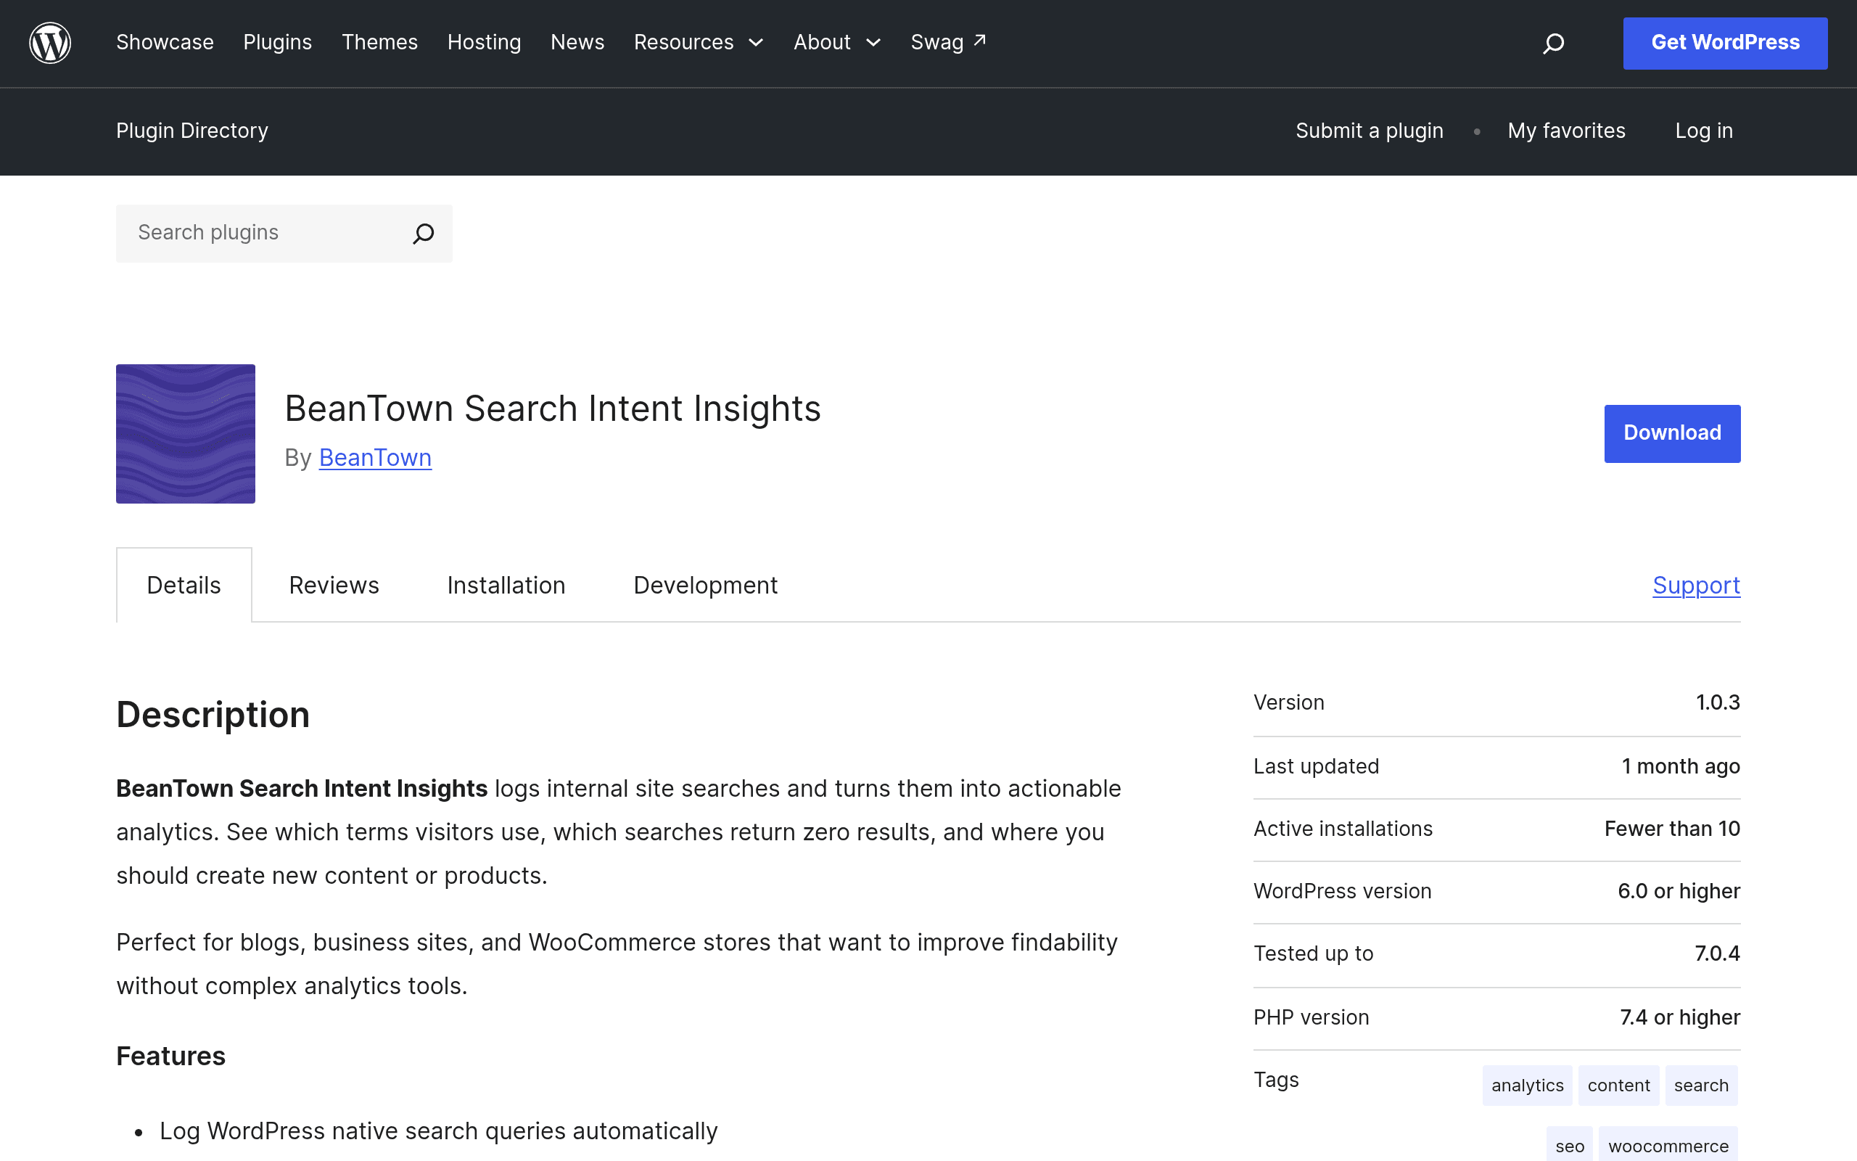This screenshot has height=1161, width=1857.
Task: Click the search tag
Action: click(1701, 1085)
